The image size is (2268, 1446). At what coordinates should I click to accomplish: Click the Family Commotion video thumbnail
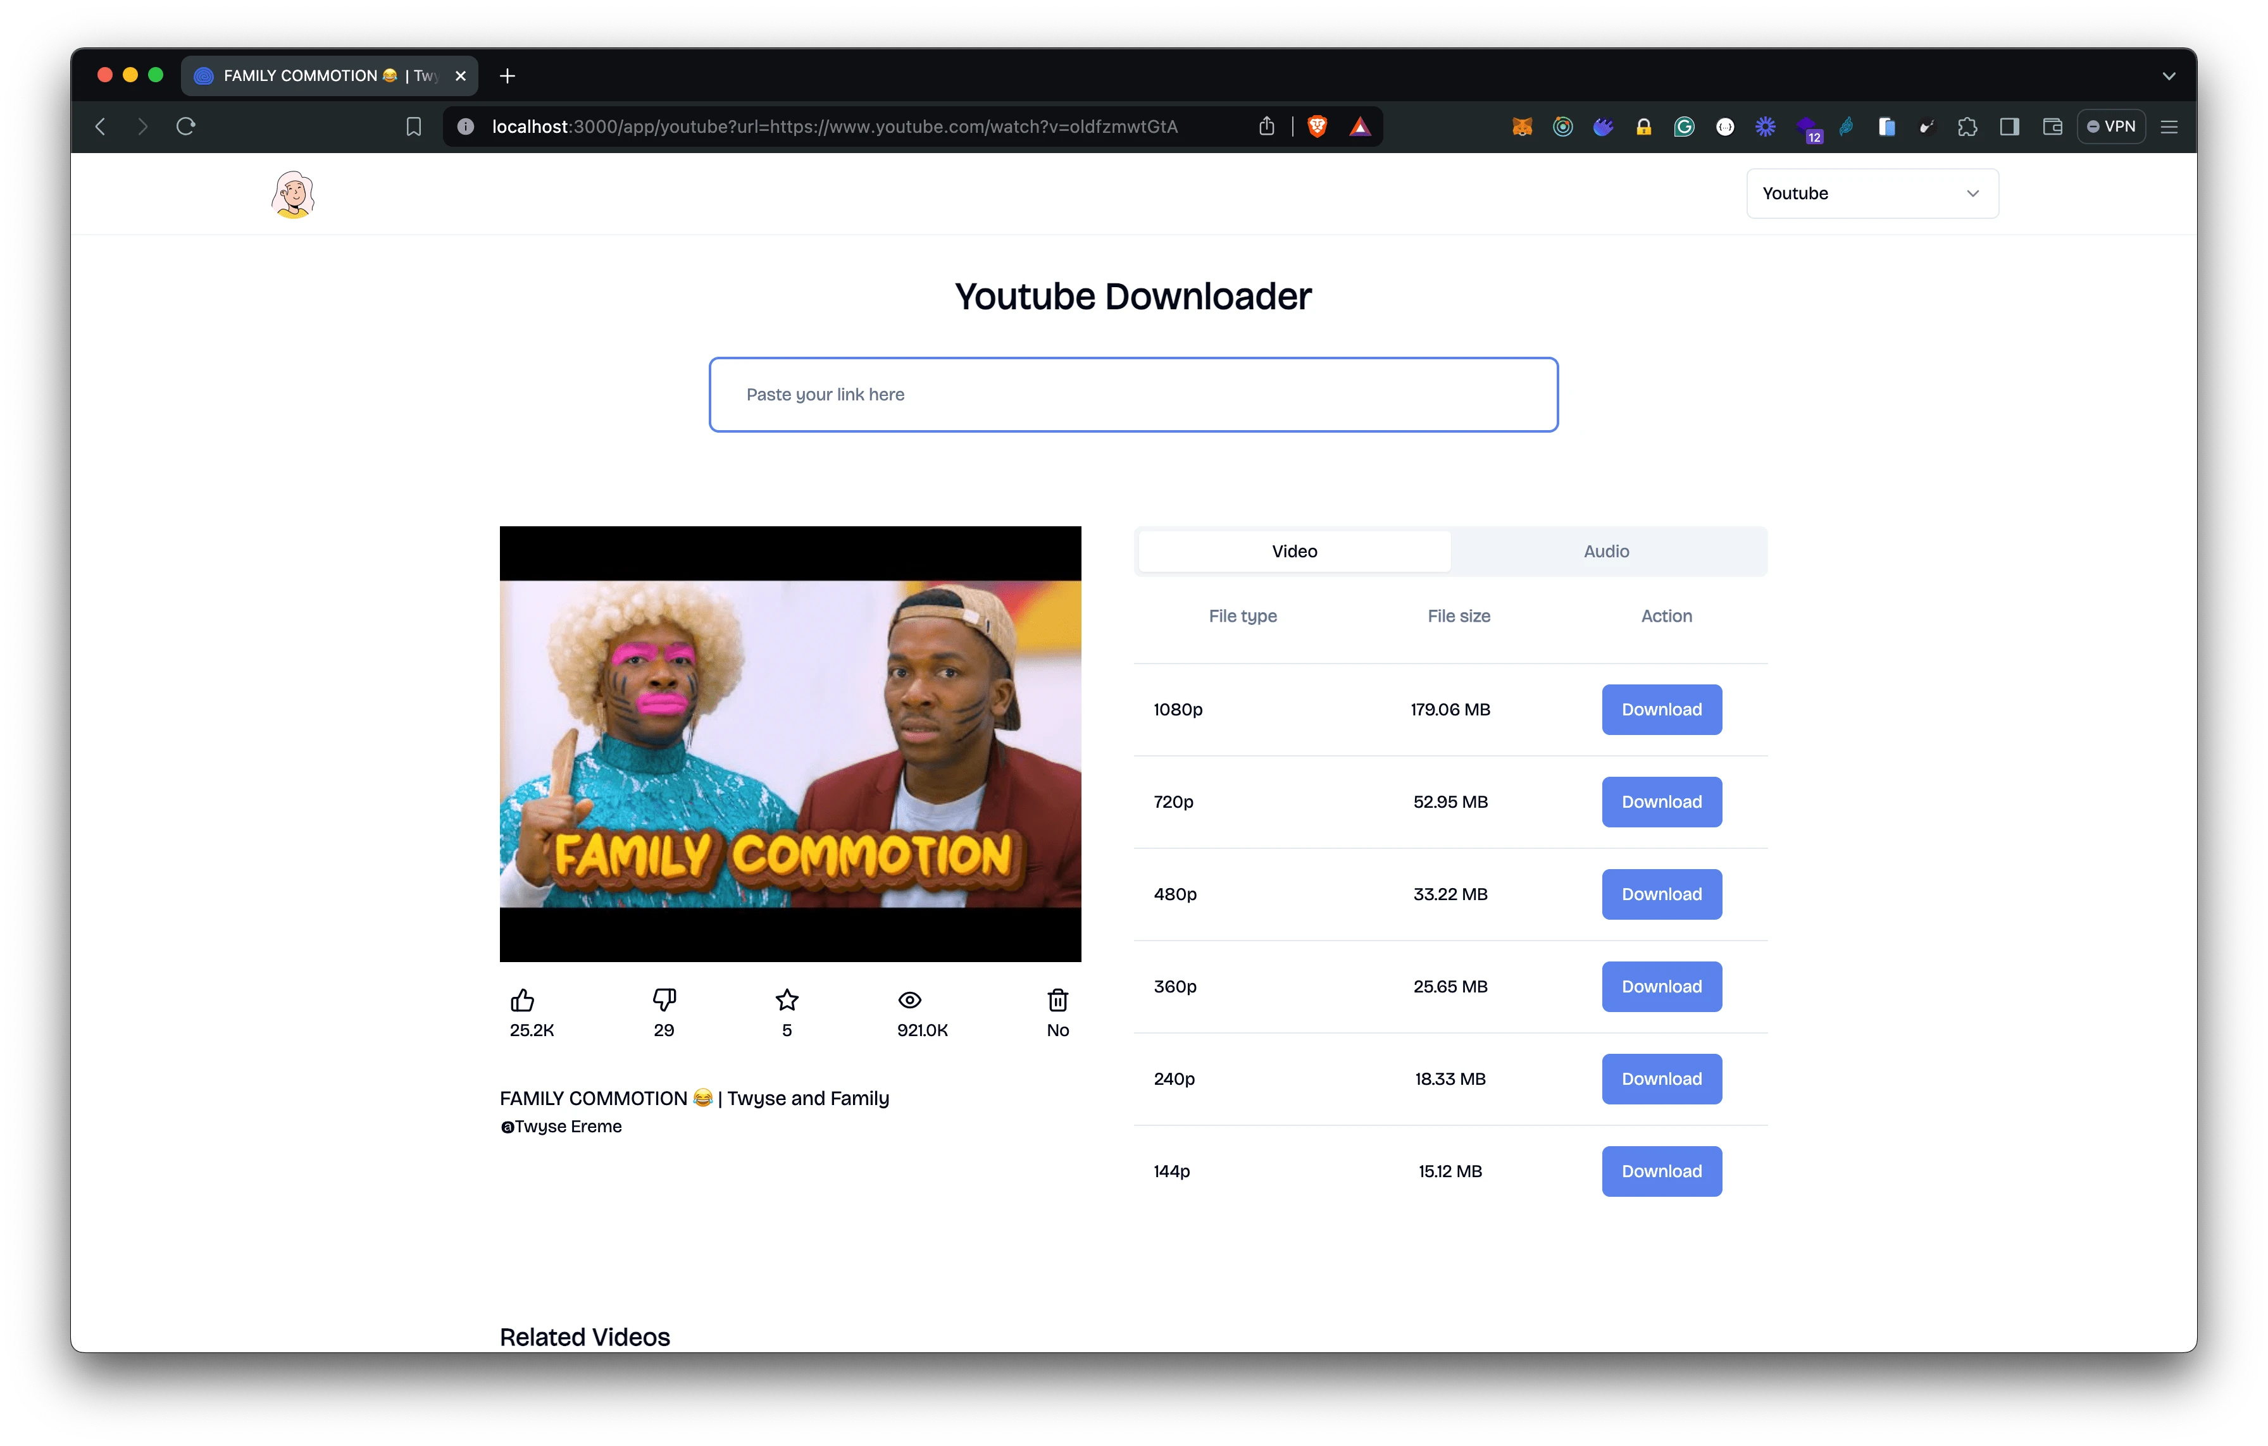[x=789, y=744]
